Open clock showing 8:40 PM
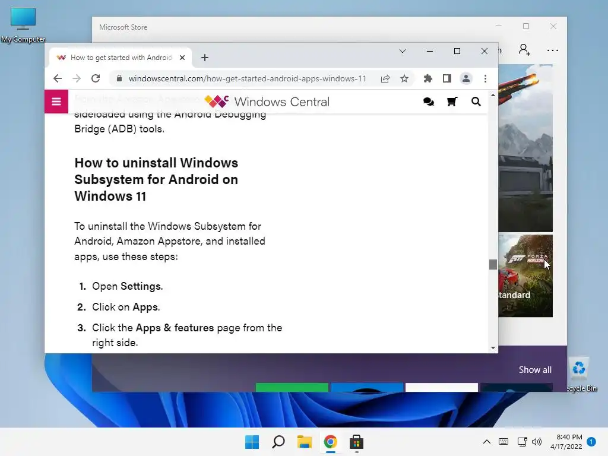This screenshot has width=608, height=456. coord(566,442)
